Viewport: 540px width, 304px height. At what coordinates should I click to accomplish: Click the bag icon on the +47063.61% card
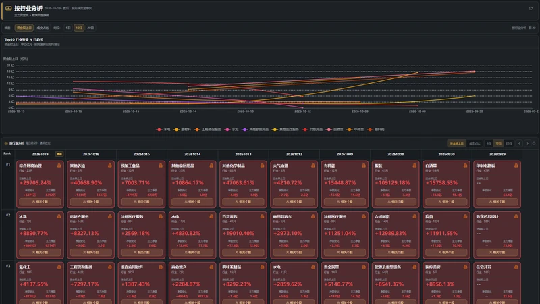(x=262, y=166)
